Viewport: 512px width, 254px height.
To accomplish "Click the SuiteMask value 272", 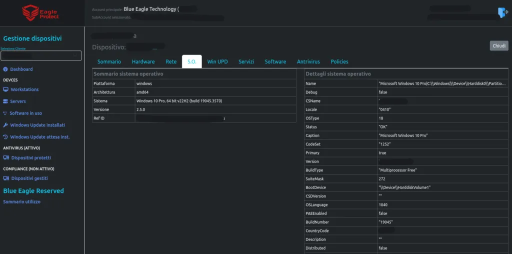I will pos(382,179).
